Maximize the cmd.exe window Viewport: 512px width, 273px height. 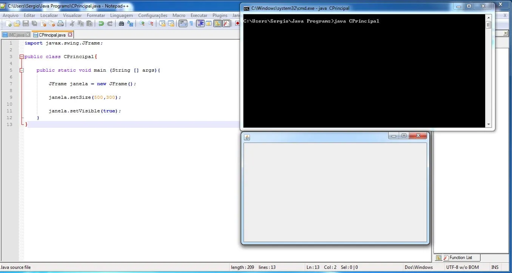tap(469, 6)
